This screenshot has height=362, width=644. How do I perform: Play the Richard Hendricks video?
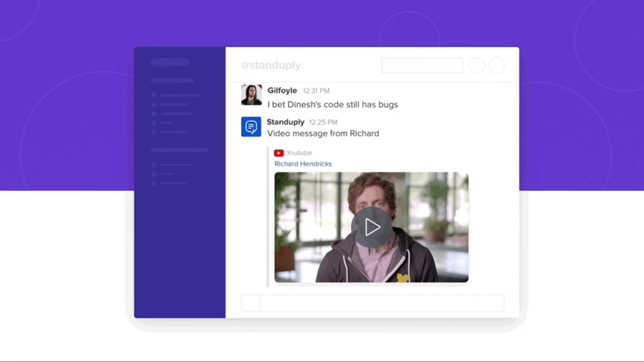tap(372, 227)
